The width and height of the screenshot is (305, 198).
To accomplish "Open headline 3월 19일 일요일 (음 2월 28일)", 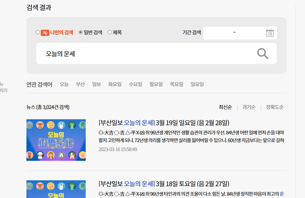I will [x=164, y=123].
